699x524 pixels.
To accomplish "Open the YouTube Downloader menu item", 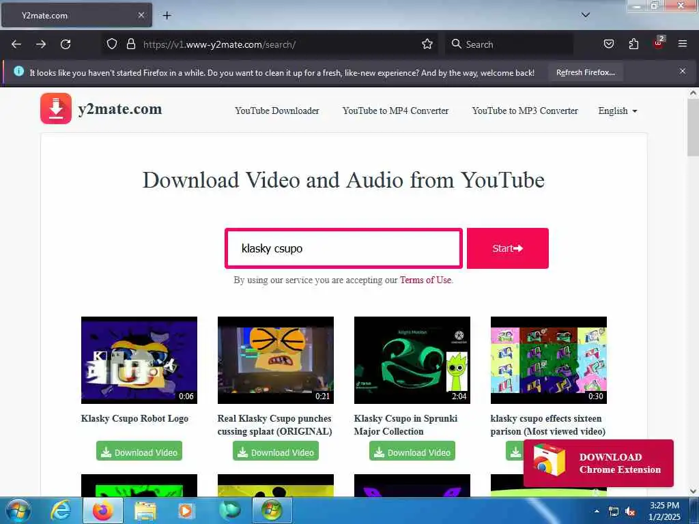I will click(x=277, y=111).
